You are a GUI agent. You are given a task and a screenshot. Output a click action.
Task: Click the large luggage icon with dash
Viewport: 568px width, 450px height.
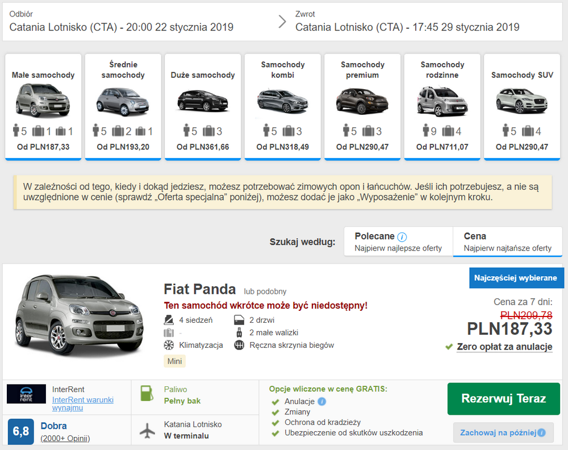pyautogui.click(x=169, y=332)
